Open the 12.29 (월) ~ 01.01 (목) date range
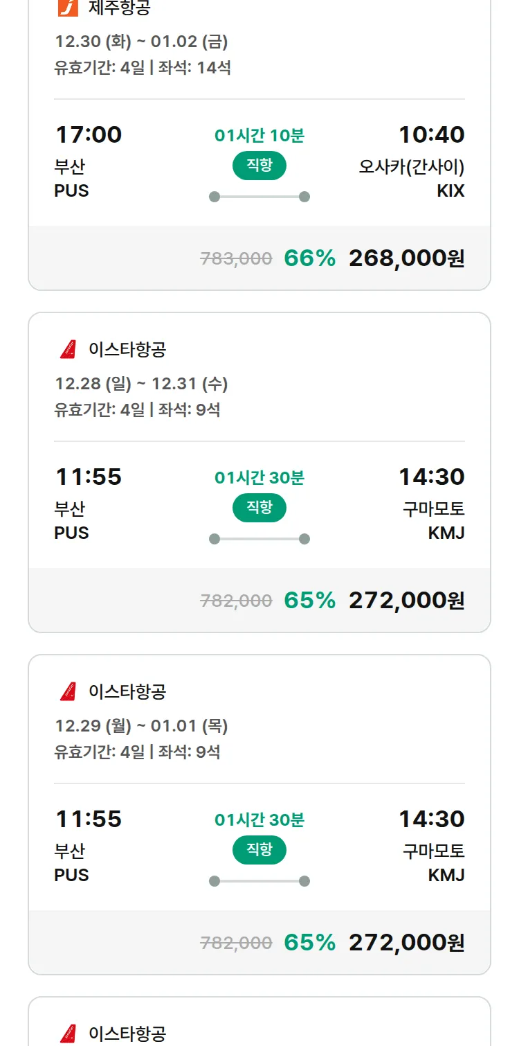The width and height of the screenshot is (519, 1046). pos(141,726)
